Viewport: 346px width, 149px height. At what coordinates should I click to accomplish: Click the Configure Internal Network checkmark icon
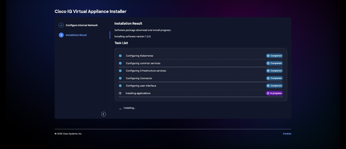pyautogui.click(x=61, y=25)
